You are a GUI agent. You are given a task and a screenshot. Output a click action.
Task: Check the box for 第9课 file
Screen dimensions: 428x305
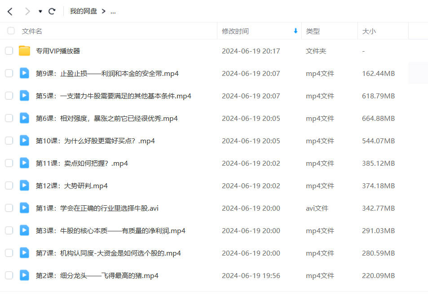[x=9, y=73]
